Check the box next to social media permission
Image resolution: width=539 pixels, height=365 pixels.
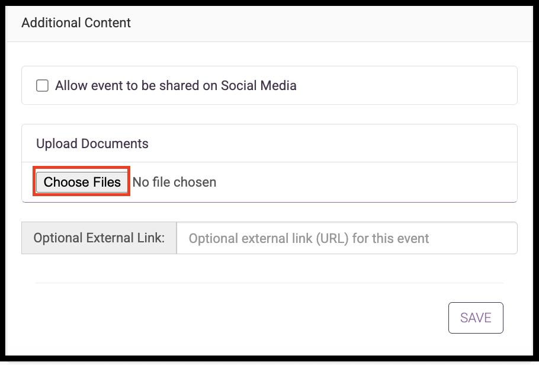point(42,85)
